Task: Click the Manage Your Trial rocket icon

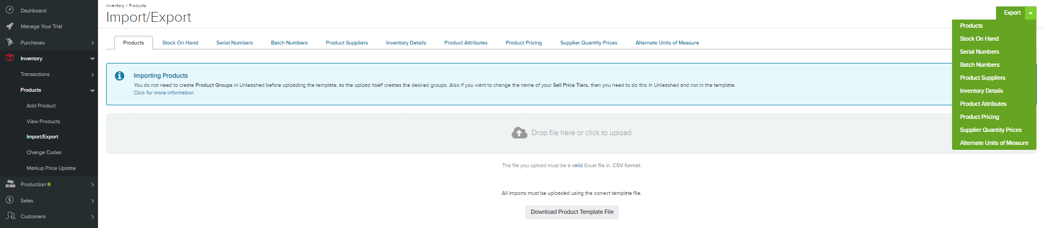Action: point(9,26)
